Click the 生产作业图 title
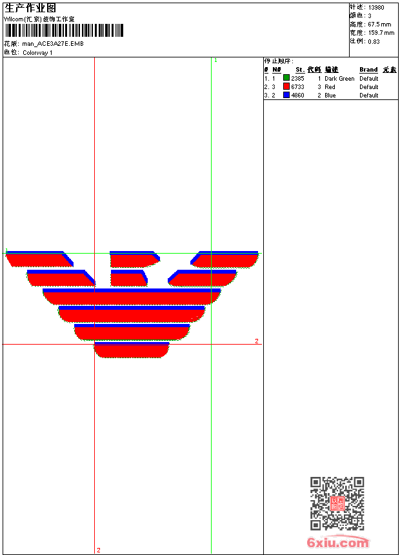Viewport: 400px width, 555px height. coord(30,8)
